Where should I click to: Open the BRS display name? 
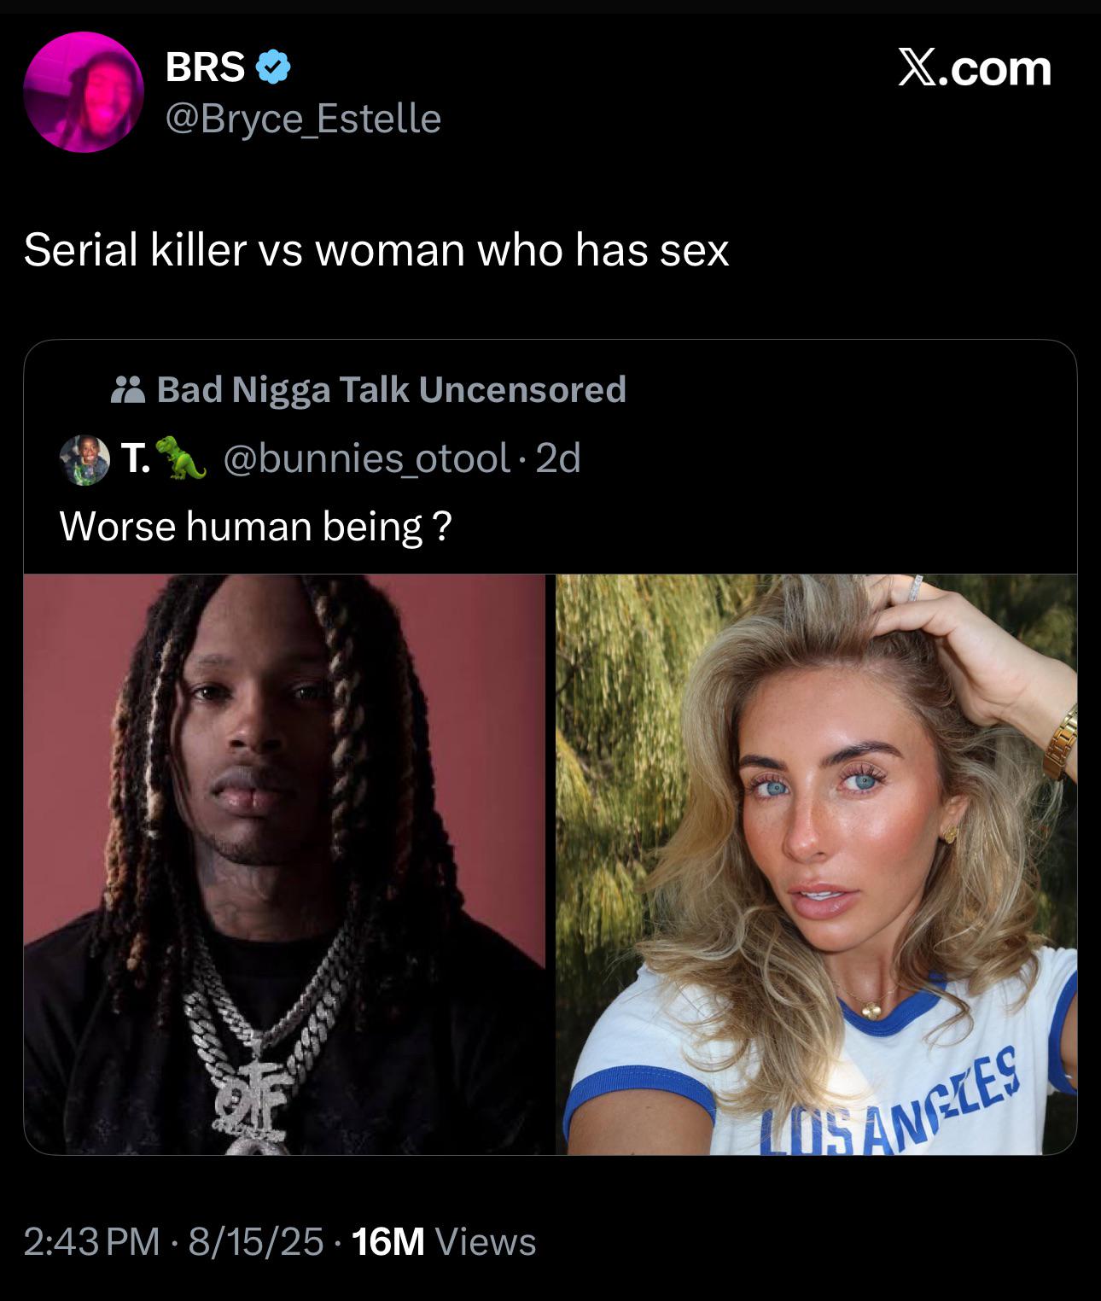[205, 67]
